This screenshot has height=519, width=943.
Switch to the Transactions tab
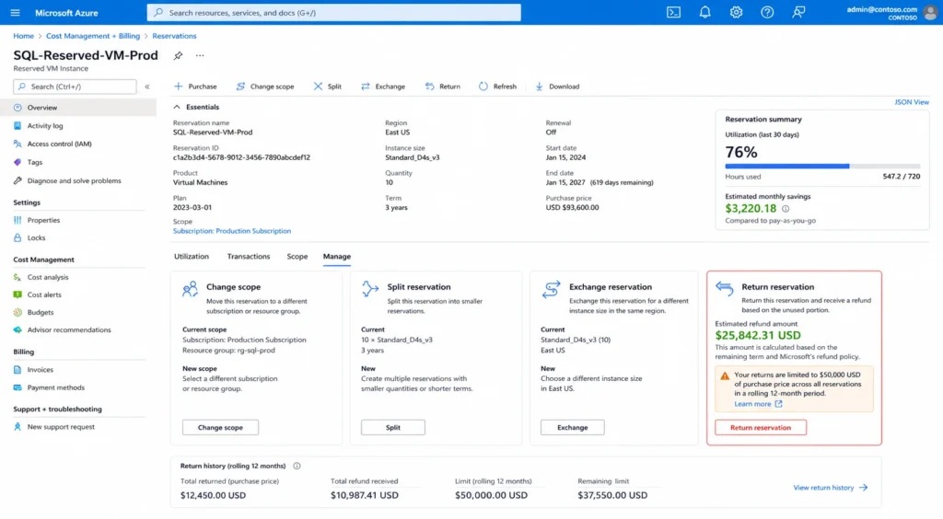[x=249, y=257]
